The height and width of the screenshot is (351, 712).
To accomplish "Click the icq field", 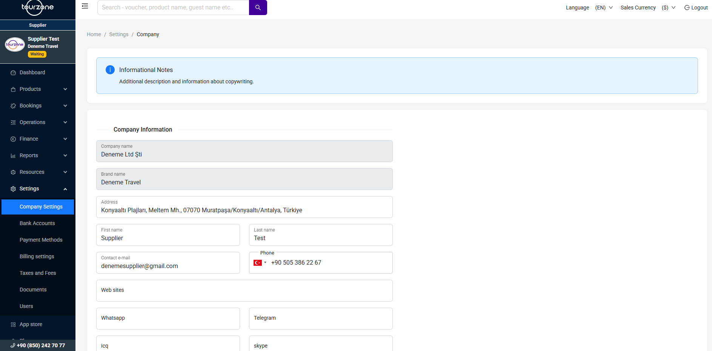I will 168,343.
